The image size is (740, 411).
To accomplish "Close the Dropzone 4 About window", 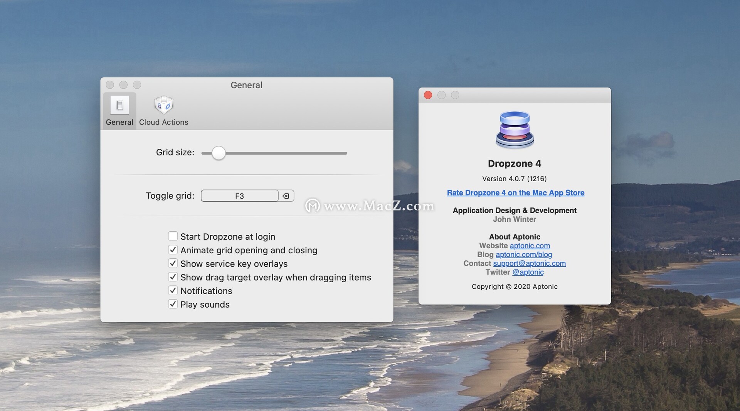I will (x=428, y=95).
